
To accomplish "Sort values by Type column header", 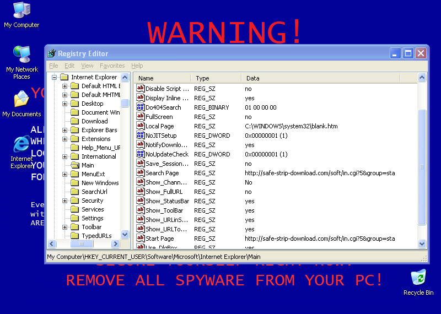I will (216, 78).
